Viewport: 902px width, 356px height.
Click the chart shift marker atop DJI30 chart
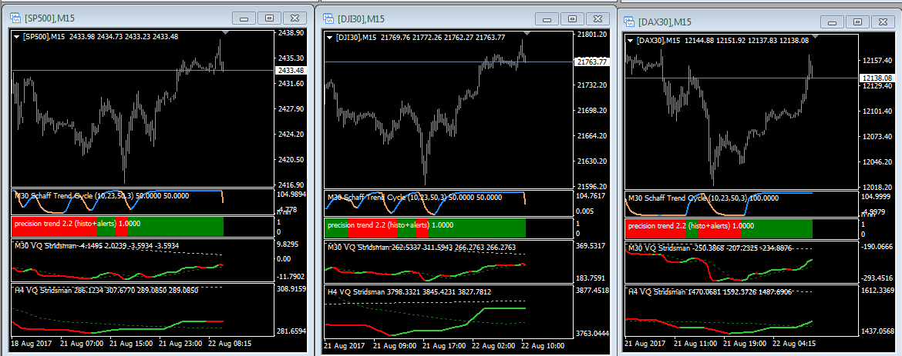pyautogui.click(x=527, y=34)
